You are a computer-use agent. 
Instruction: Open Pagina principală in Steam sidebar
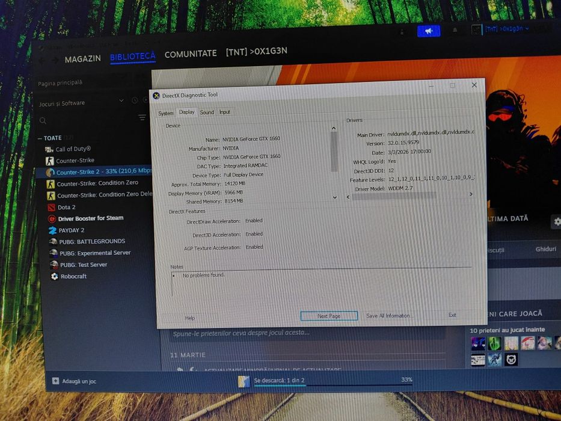point(60,83)
